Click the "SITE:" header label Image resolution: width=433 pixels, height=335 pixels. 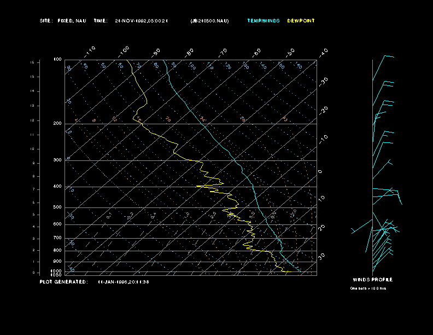[x=46, y=21]
